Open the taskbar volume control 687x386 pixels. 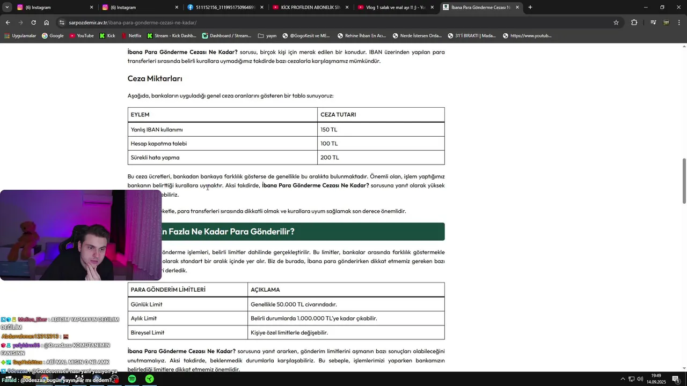(x=640, y=379)
